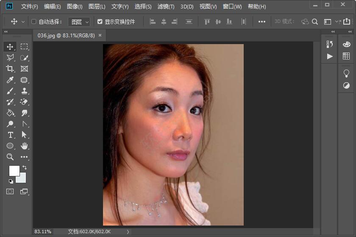Select the Eyedropper tool
356x237 pixels.
click(x=10, y=80)
